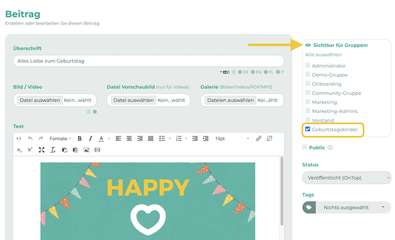Check the Demo-Gruppe checkbox

tap(308, 74)
